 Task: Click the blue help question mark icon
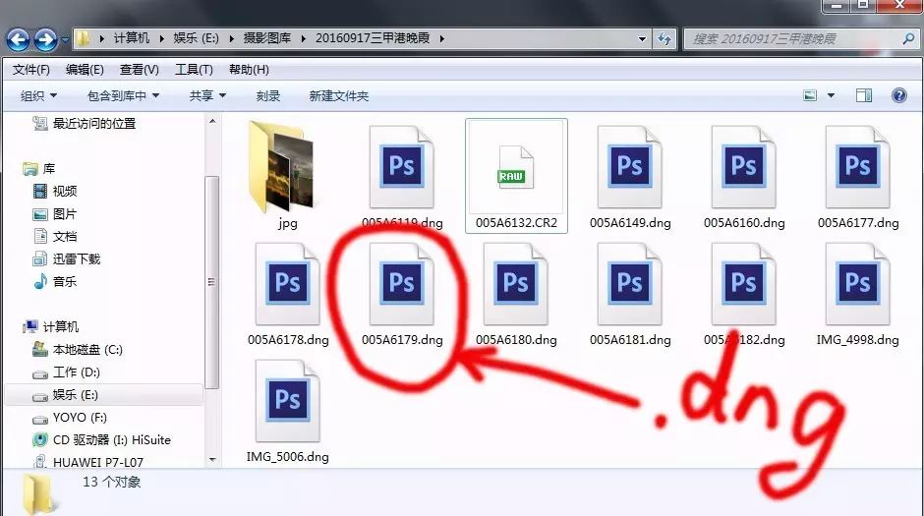[899, 94]
